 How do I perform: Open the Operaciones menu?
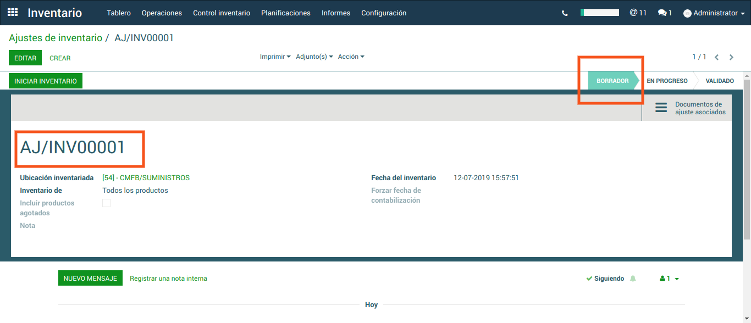[x=162, y=13]
